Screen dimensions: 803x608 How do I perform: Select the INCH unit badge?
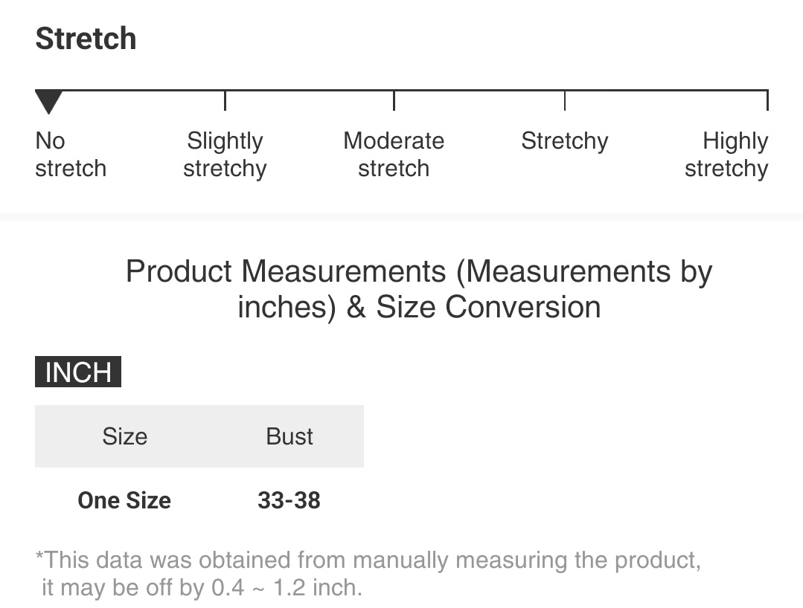pos(78,372)
